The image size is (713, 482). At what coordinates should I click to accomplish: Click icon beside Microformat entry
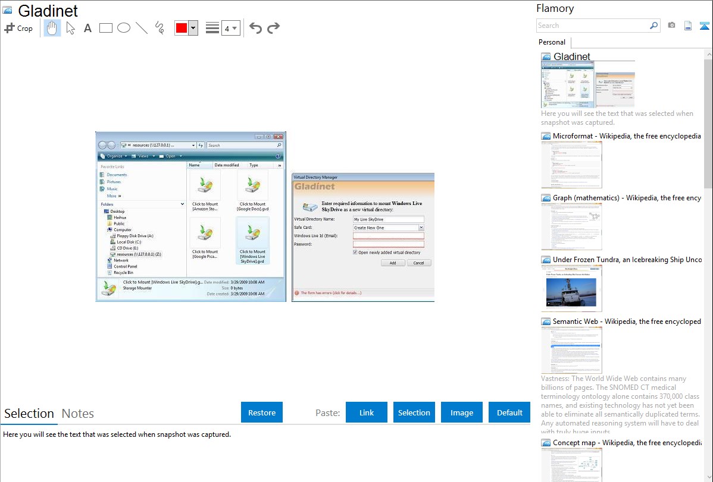coord(546,136)
